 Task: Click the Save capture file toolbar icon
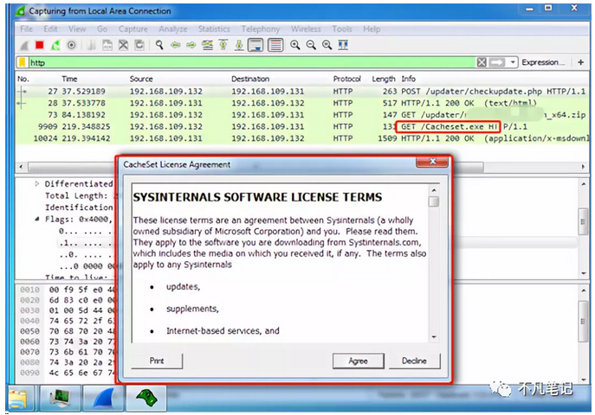107,46
